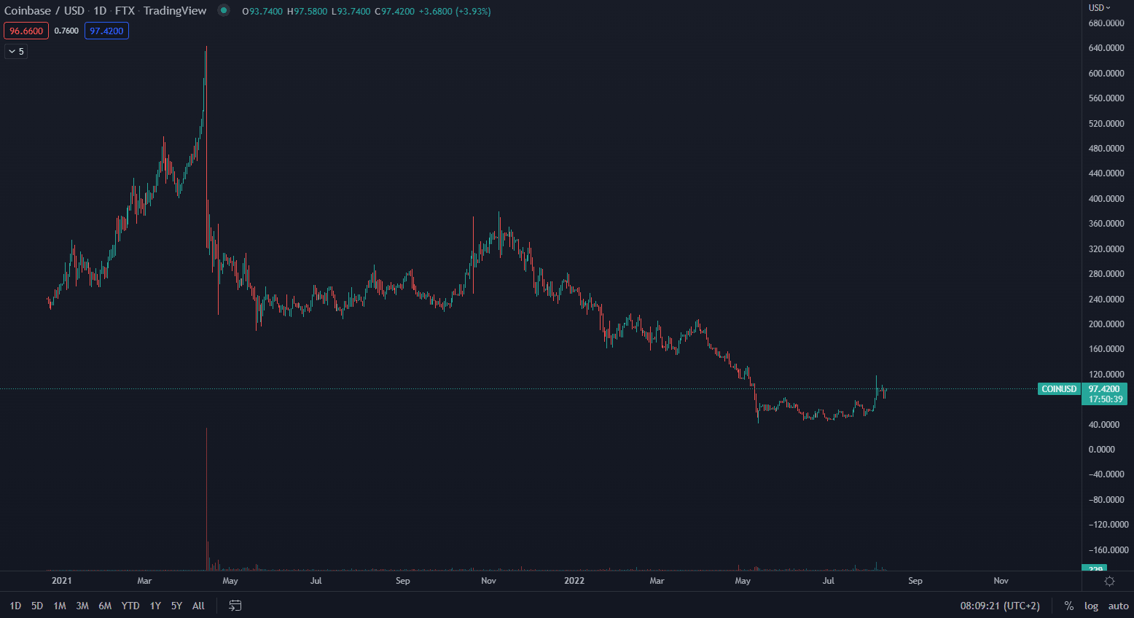Toggle auto scale mode
The width and height of the screenshot is (1134, 618).
[x=1118, y=606]
